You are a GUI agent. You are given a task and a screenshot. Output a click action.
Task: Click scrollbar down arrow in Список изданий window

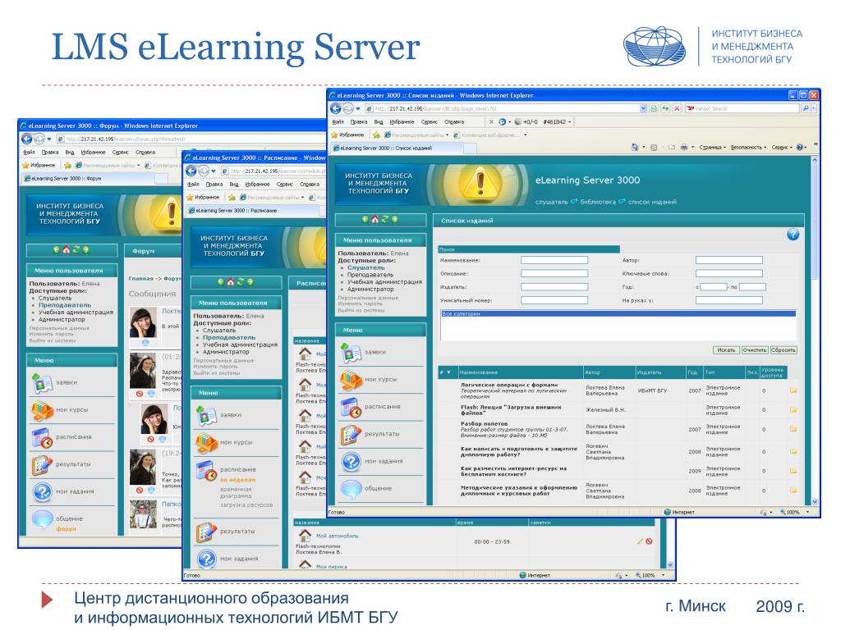point(815,501)
